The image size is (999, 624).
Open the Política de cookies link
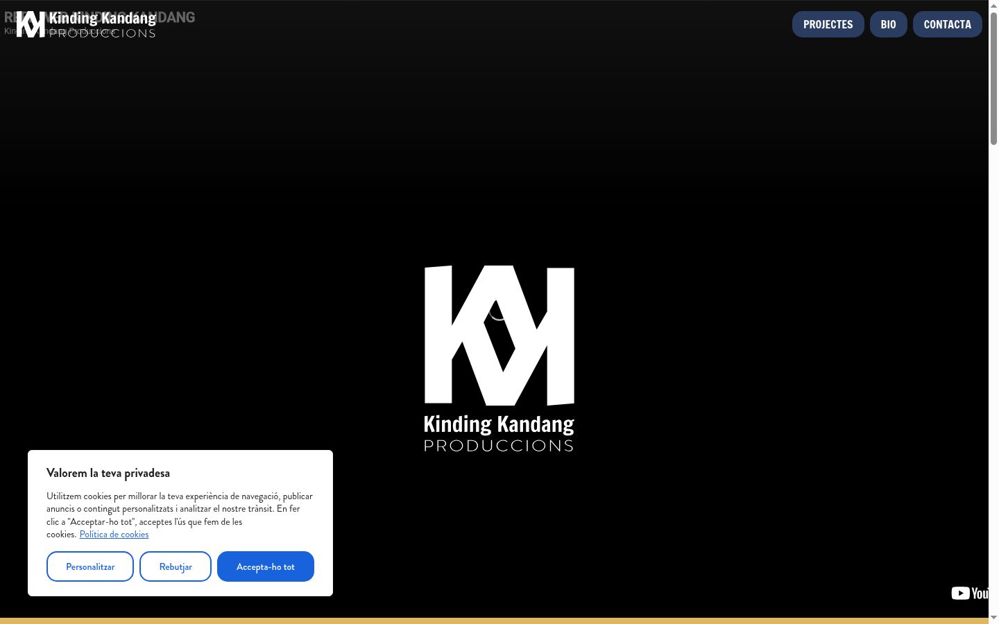pos(114,534)
